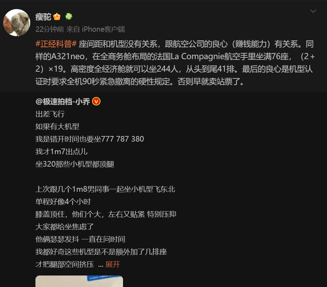Expand the quoted post via 展开

click(x=113, y=264)
